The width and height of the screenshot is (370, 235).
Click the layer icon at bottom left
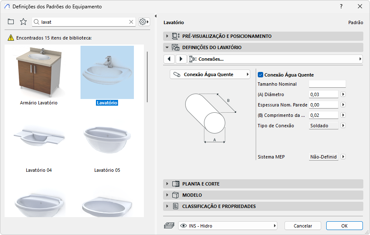169,226
